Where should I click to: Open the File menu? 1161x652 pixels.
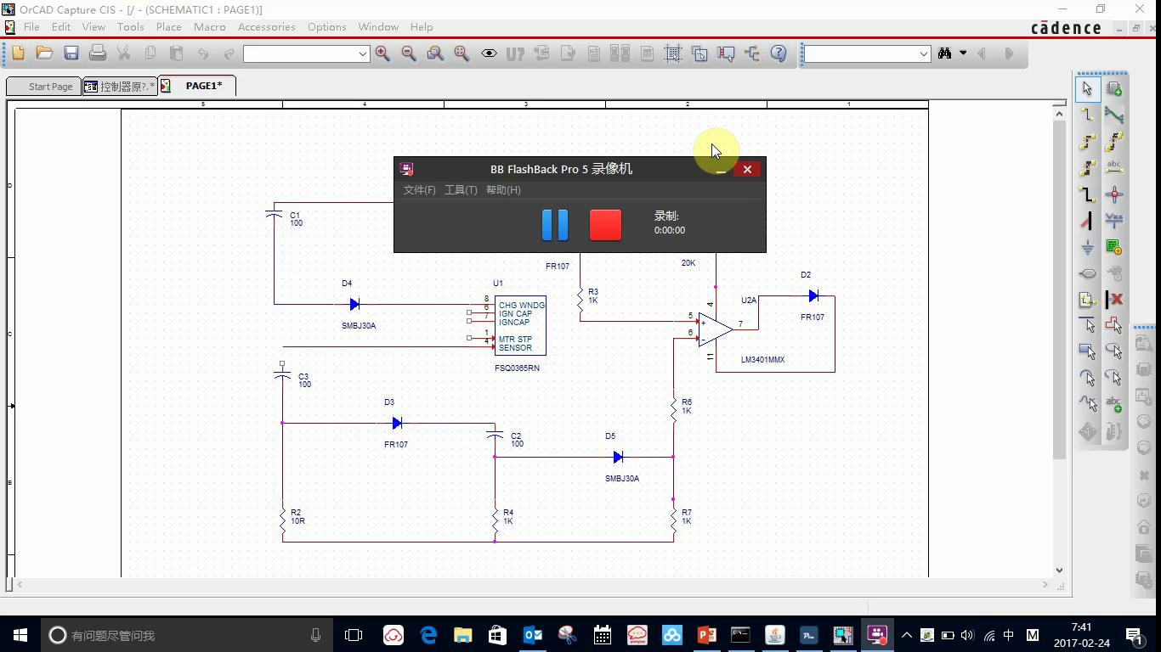coord(31,27)
